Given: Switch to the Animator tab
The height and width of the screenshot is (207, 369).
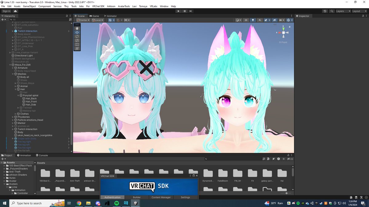Looking at the screenshot, I should 110,16.
